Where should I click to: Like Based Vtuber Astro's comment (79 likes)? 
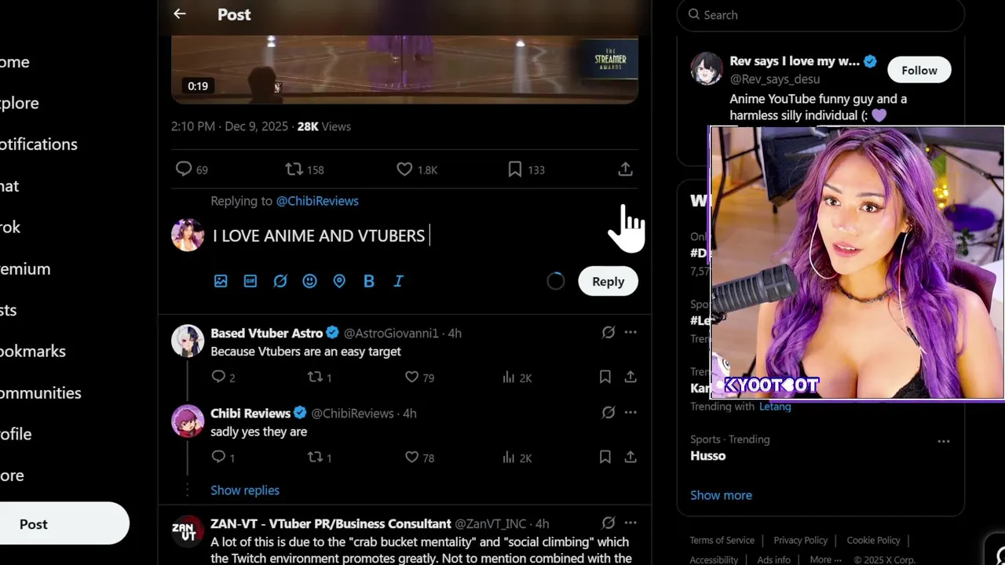pyautogui.click(x=419, y=377)
